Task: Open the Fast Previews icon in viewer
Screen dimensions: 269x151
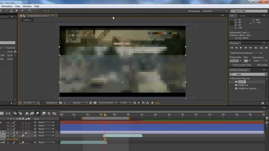Action: tap(139, 103)
